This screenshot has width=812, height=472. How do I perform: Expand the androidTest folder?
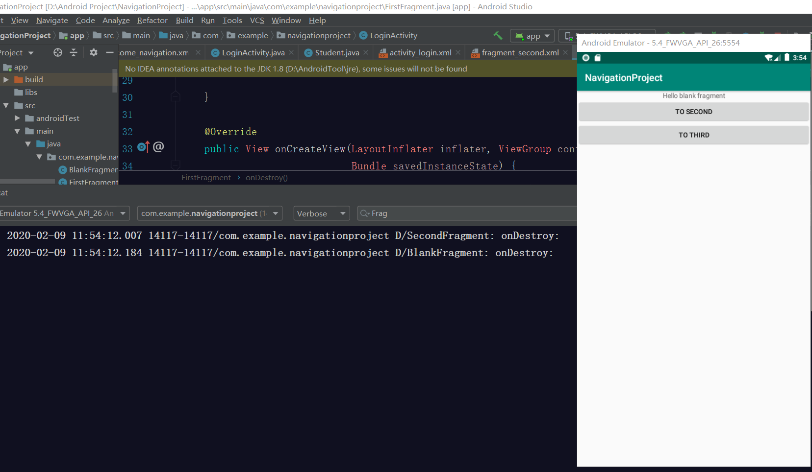tap(17, 118)
